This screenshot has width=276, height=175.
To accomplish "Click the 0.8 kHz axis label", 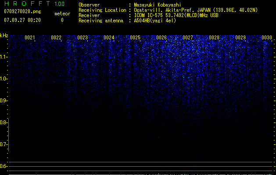I will coord(3,122).
